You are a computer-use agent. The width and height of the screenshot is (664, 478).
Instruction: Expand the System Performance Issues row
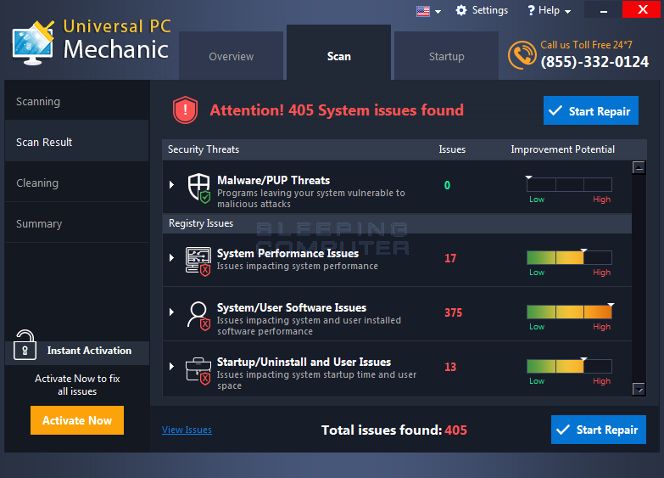click(x=171, y=257)
